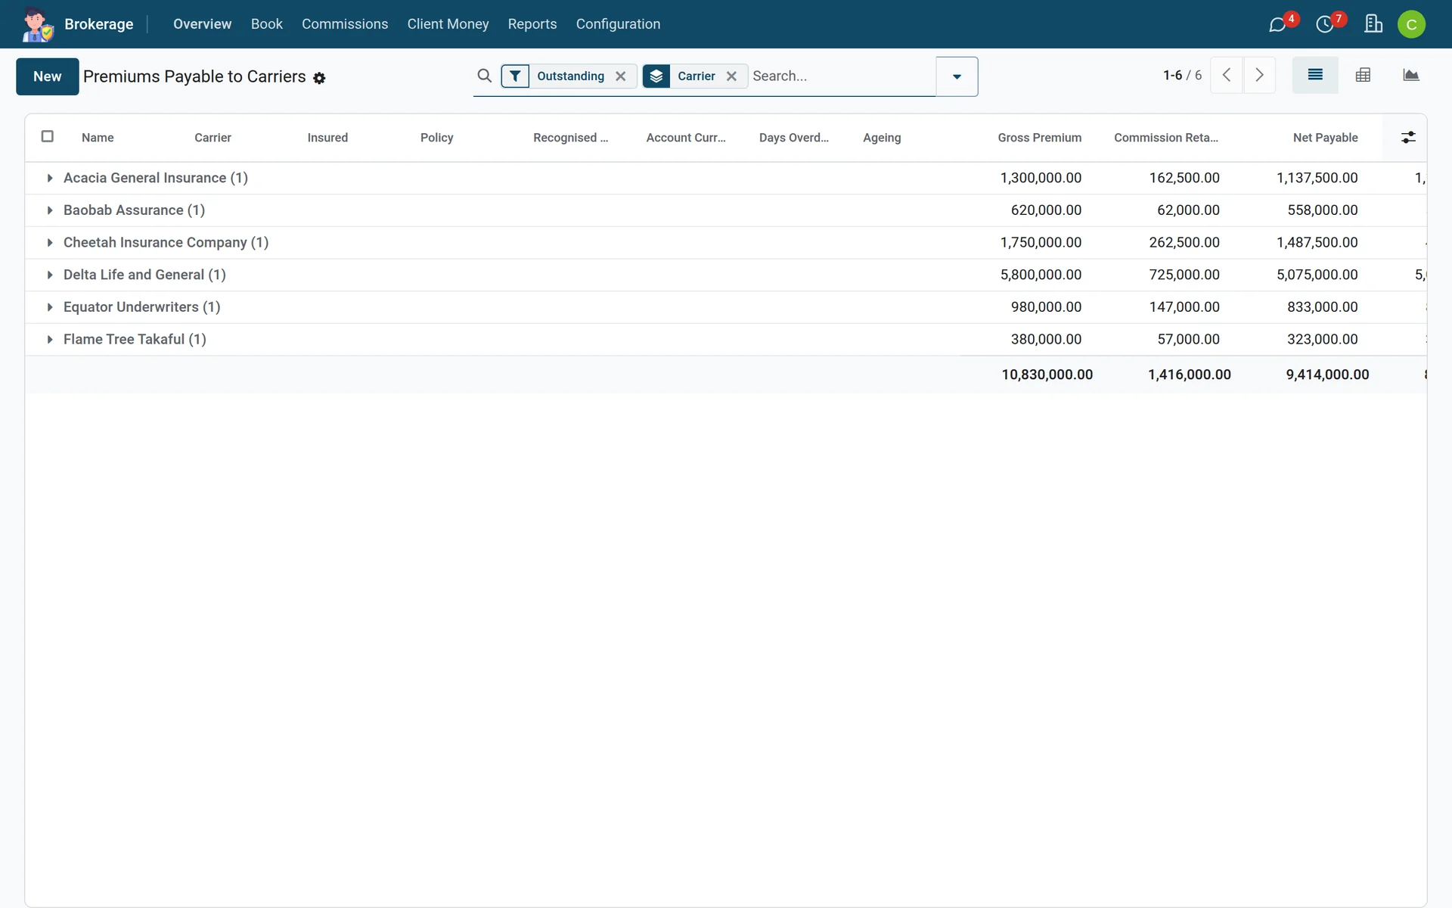This screenshot has width=1452, height=908.
Task: Open the activities clock icon
Action: pos(1325,24)
